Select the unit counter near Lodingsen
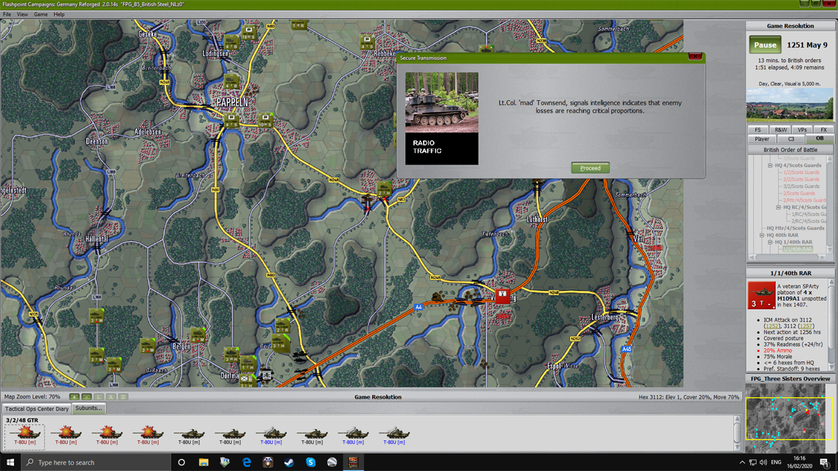Viewport: 838px width, 471px height. coord(231,42)
